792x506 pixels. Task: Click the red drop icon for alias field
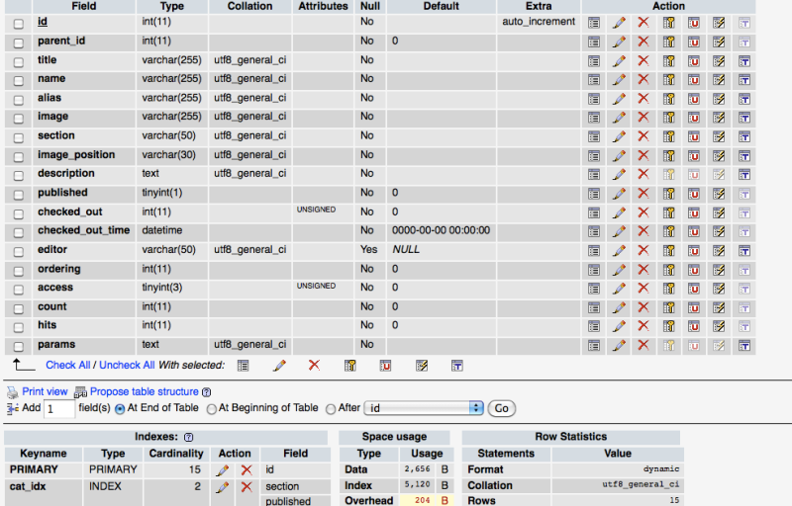643,99
